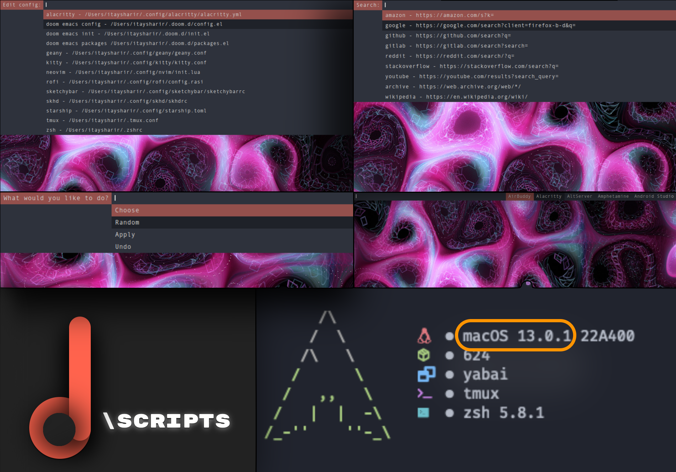The height and width of the screenshot is (472, 676).
Task: Choose the gitlab search entry
Action: [x=529, y=46]
